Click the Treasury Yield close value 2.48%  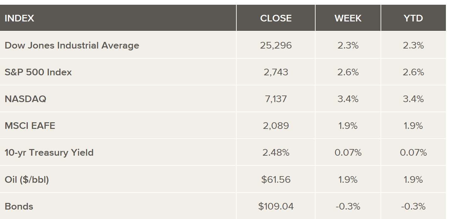(x=276, y=153)
